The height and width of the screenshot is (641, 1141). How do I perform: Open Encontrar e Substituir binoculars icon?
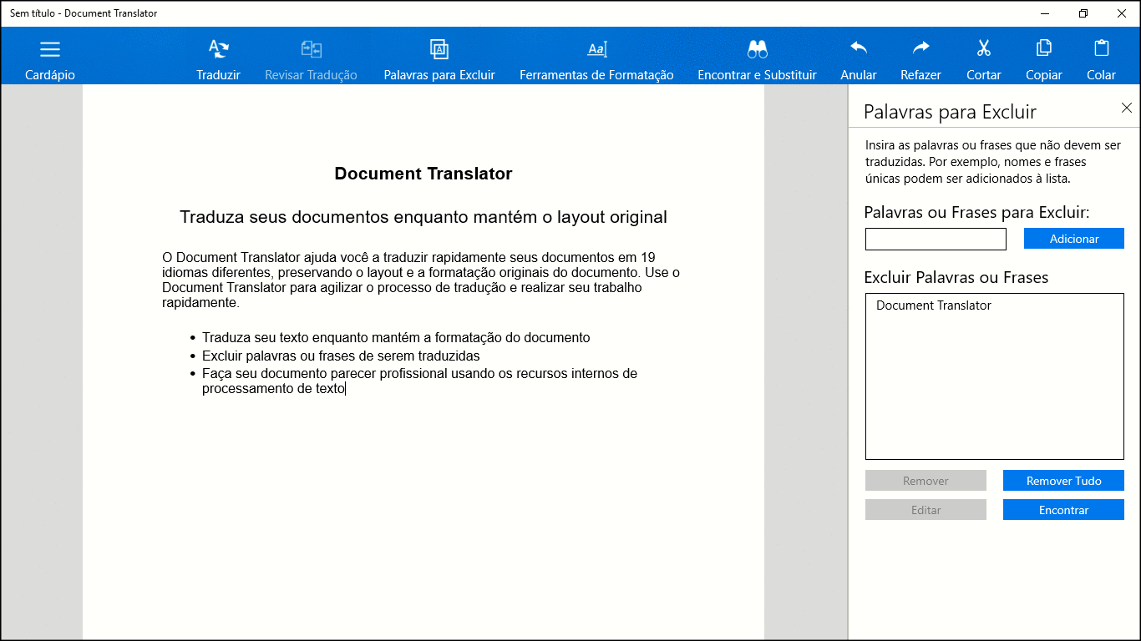coord(757,50)
